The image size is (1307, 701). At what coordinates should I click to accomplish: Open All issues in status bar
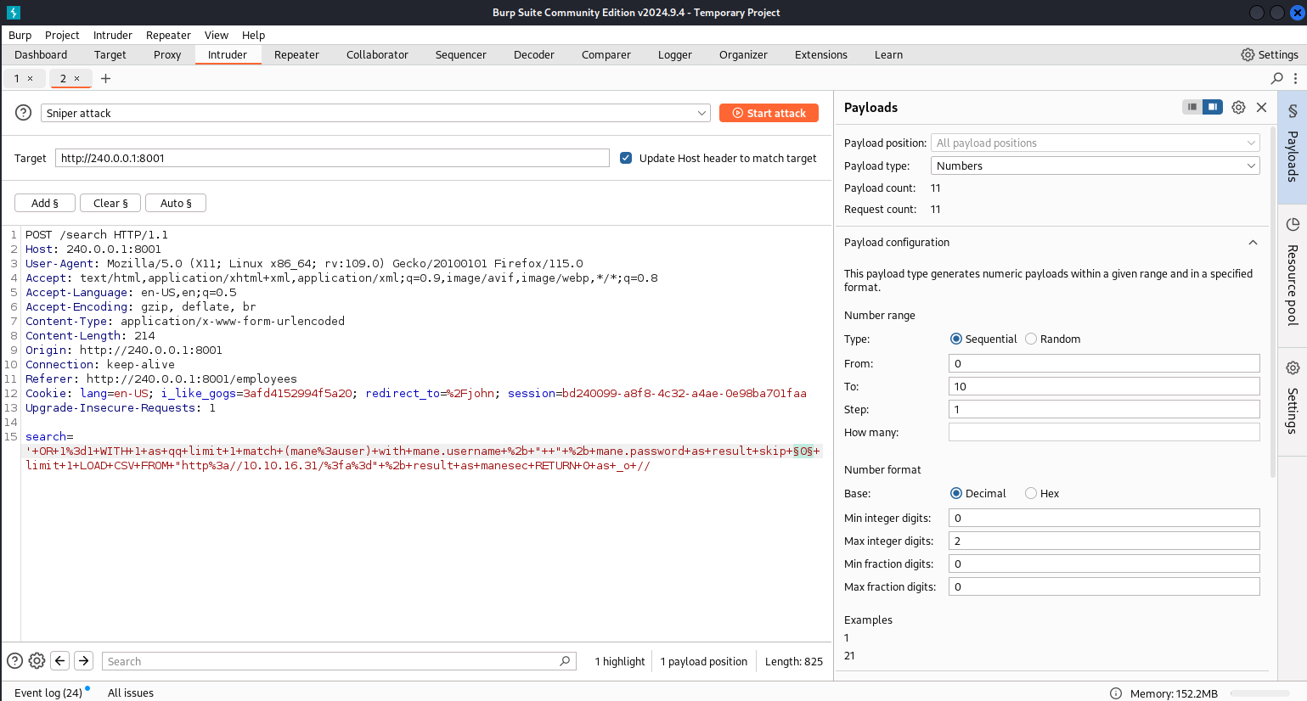coord(131,693)
